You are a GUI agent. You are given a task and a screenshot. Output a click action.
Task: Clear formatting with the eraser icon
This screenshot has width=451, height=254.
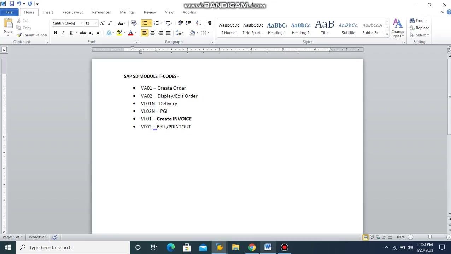click(134, 23)
